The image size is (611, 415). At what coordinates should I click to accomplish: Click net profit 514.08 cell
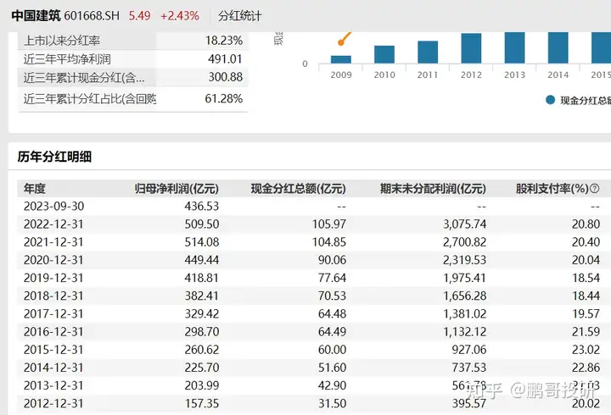[202, 242]
